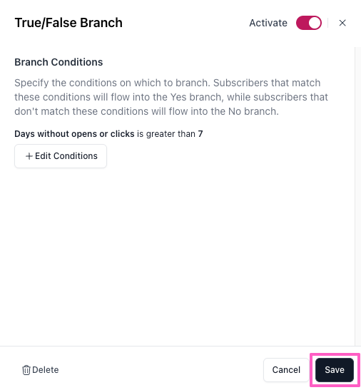361x390 pixels.
Task: Open the Edit Conditions editor
Action: [61, 156]
